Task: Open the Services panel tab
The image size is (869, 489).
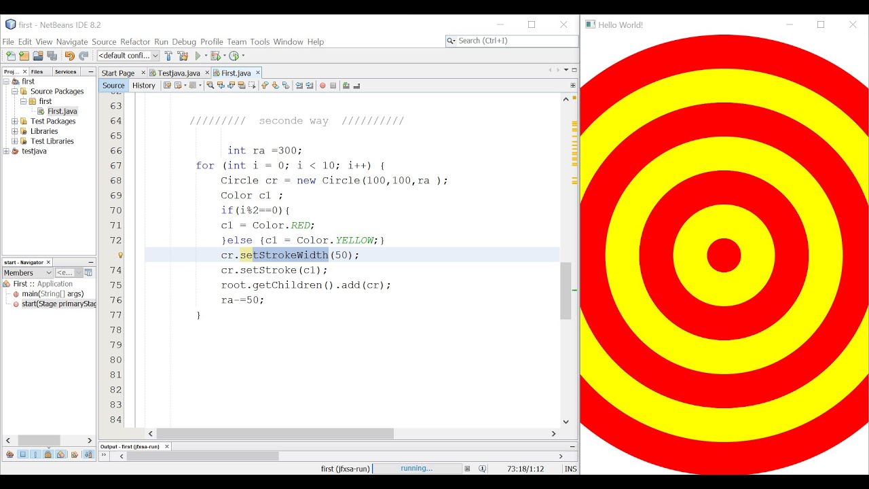Action: (x=66, y=71)
